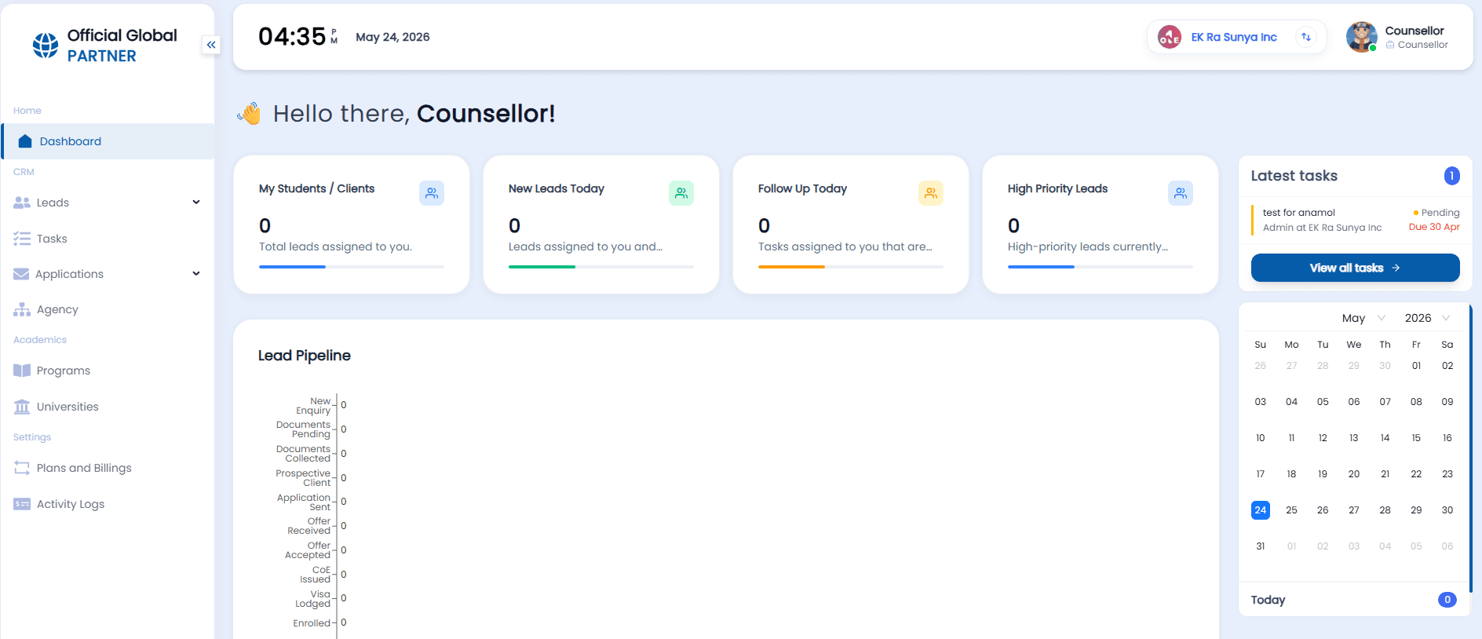This screenshot has height=639, width=1482.
Task: Select calendar date 25
Action: [1291, 510]
